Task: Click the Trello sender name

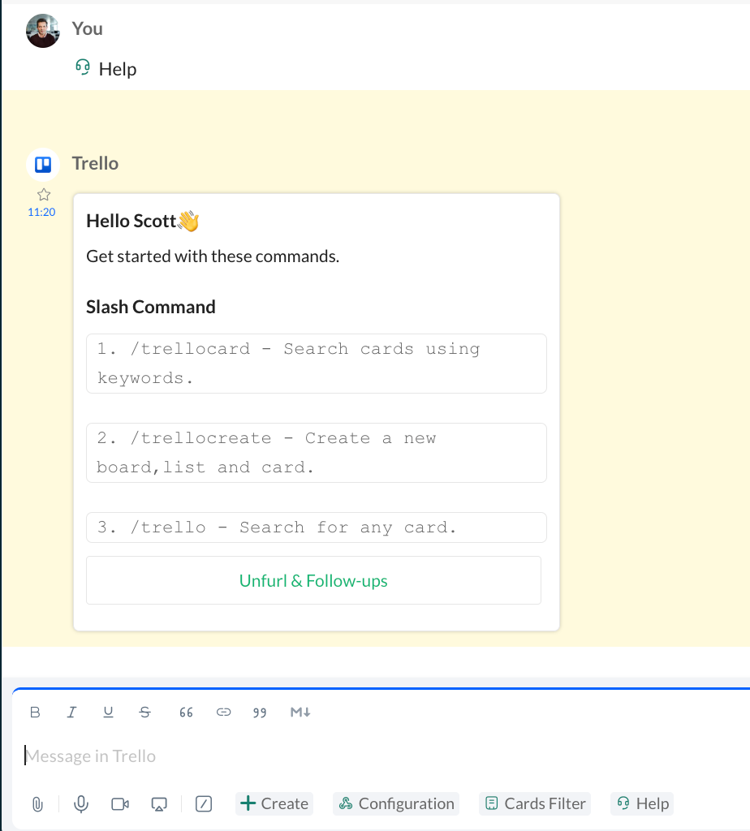Action: click(x=96, y=163)
